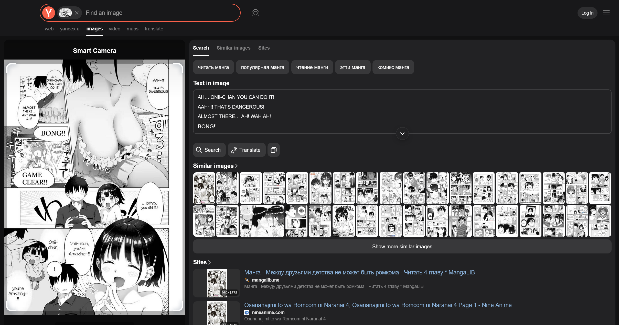This screenshot has height=325, width=619.
Task: Switch to the web tab
Action: [x=49, y=29]
